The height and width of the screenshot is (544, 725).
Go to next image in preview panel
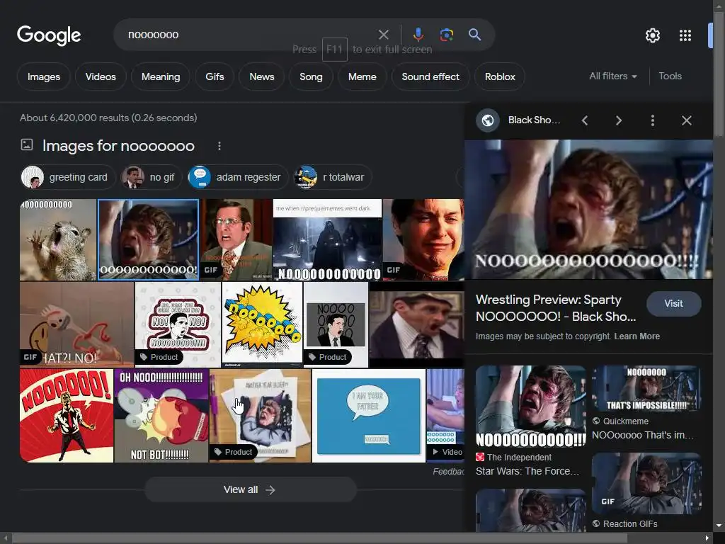click(619, 120)
